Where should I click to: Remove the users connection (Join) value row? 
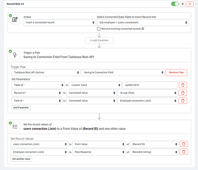point(184,144)
